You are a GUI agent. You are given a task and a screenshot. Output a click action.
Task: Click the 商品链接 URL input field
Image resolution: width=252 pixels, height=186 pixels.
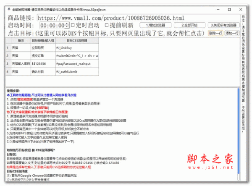point(138,18)
